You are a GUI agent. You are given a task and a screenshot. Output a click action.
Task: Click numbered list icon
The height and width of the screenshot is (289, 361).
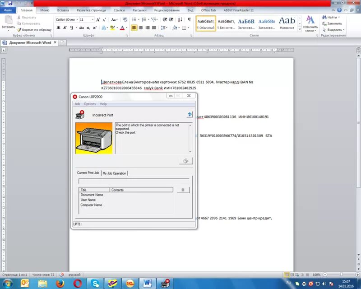click(x=144, y=19)
